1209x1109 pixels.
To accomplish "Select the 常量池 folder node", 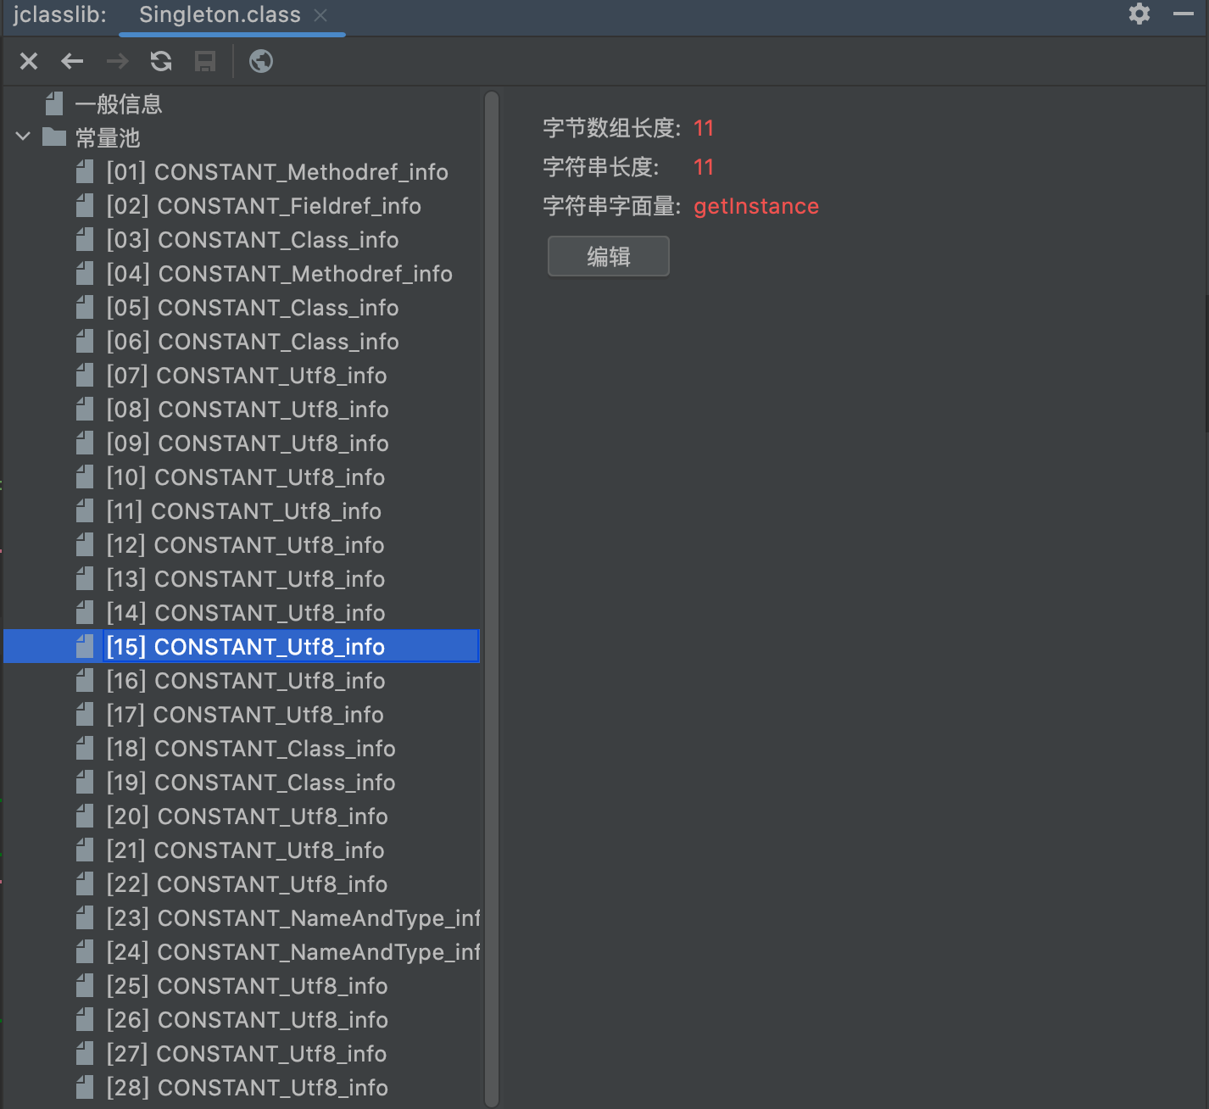I will [x=108, y=137].
